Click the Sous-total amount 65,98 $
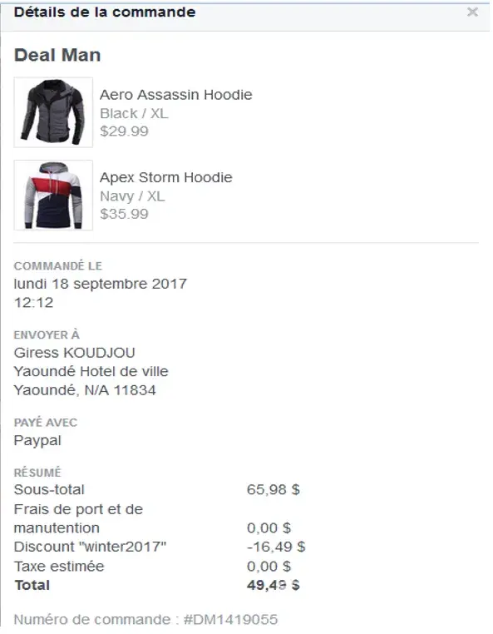The width and height of the screenshot is (493, 634). (274, 490)
